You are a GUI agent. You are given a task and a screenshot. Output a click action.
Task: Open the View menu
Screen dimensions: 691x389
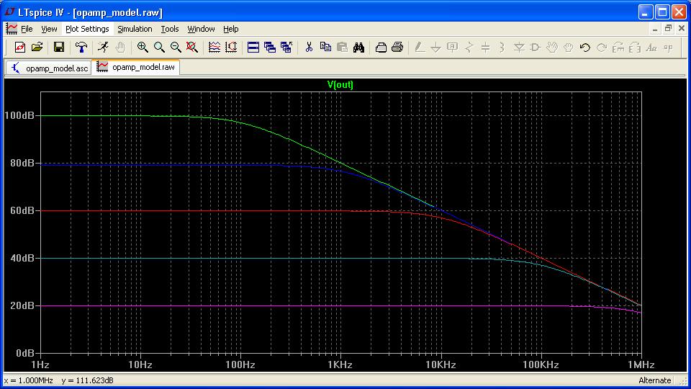tap(49, 29)
